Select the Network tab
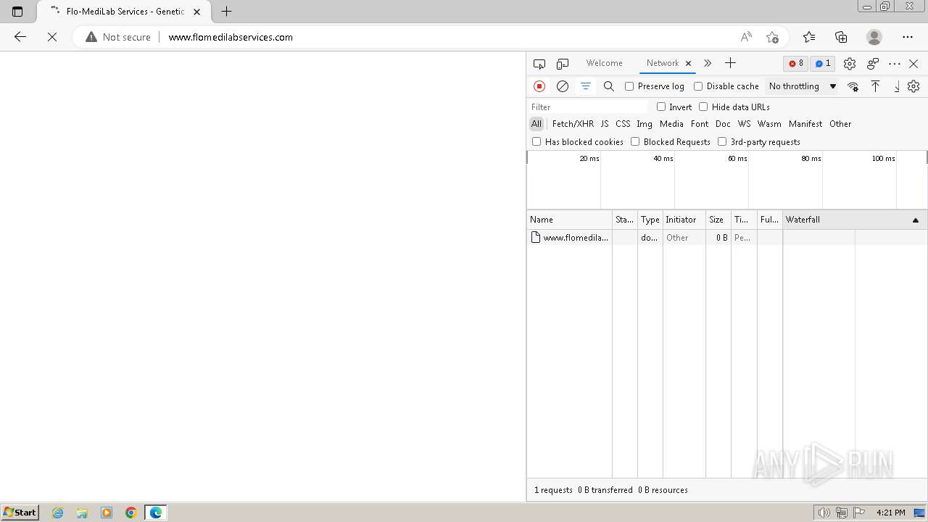This screenshot has width=928, height=522. 663,63
